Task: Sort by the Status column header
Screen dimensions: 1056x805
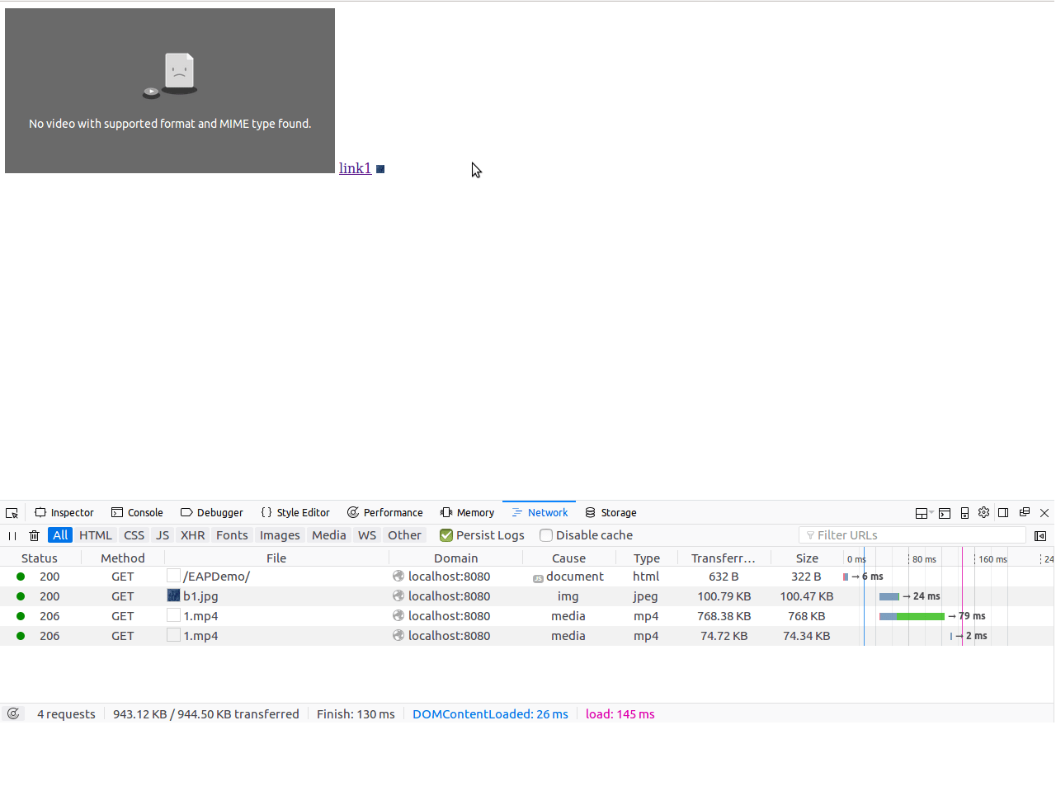Action: pyautogui.click(x=40, y=558)
